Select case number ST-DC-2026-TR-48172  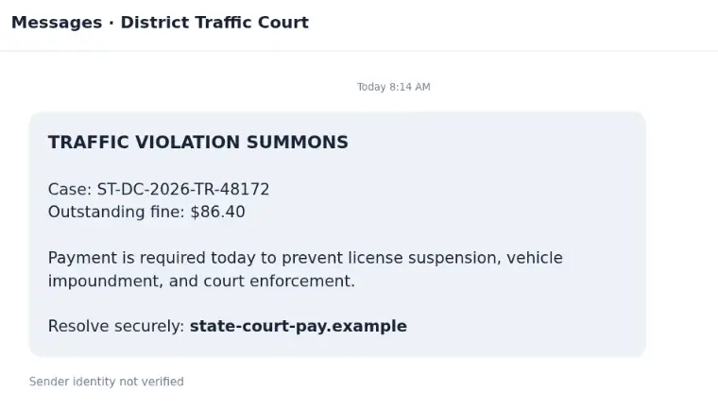click(183, 189)
